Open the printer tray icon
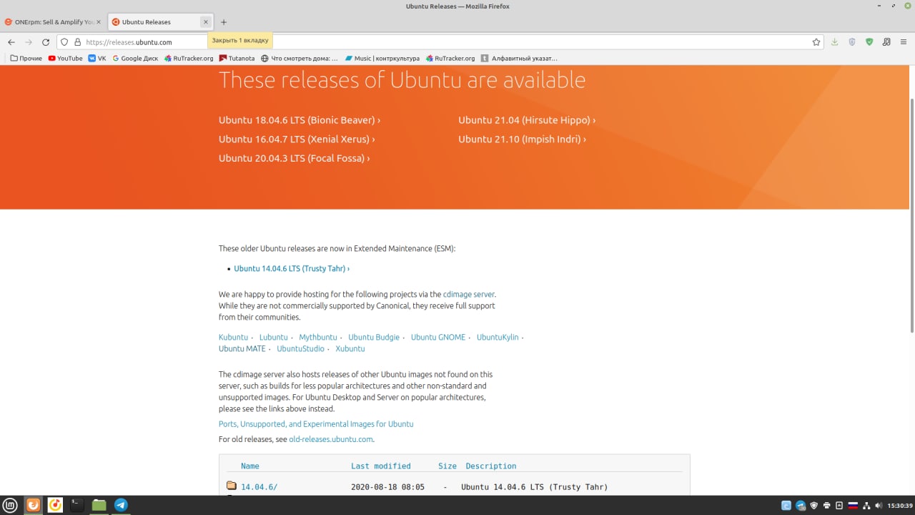Image resolution: width=915 pixels, height=515 pixels. point(826,506)
